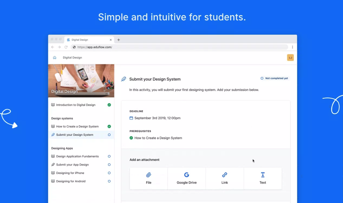The image size is (343, 203).
Task: Click book icon beside Design Application Fundaments
Action: 53,156
